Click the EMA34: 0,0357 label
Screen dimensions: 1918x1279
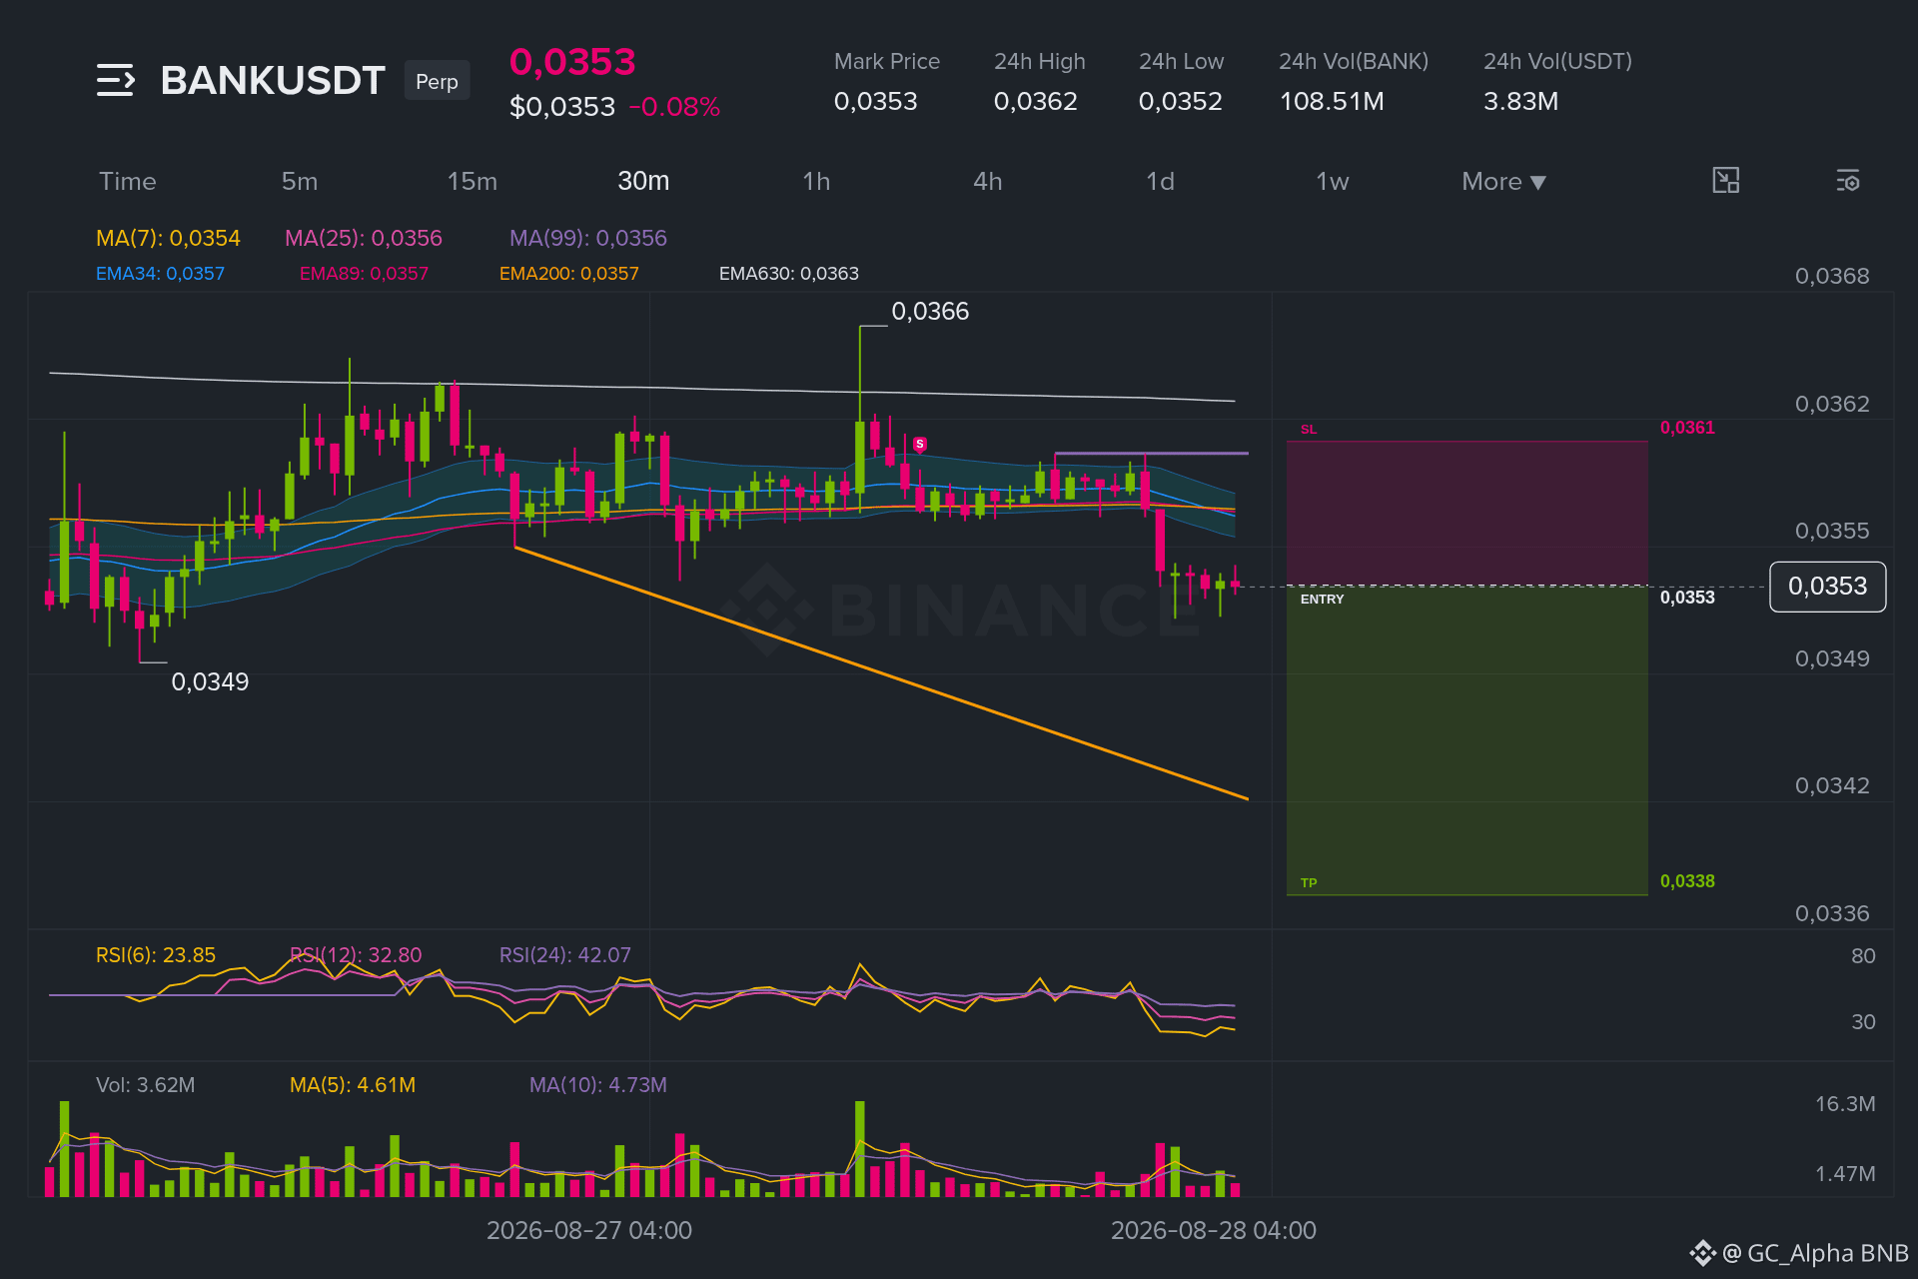click(160, 274)
